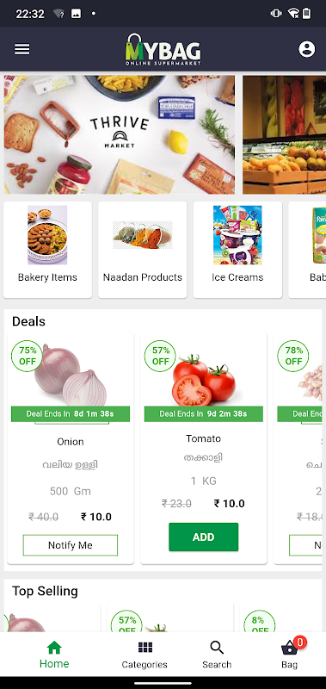Open Categories tab
This screenshot has height=689, width=326.
click(x=145, y=655)
